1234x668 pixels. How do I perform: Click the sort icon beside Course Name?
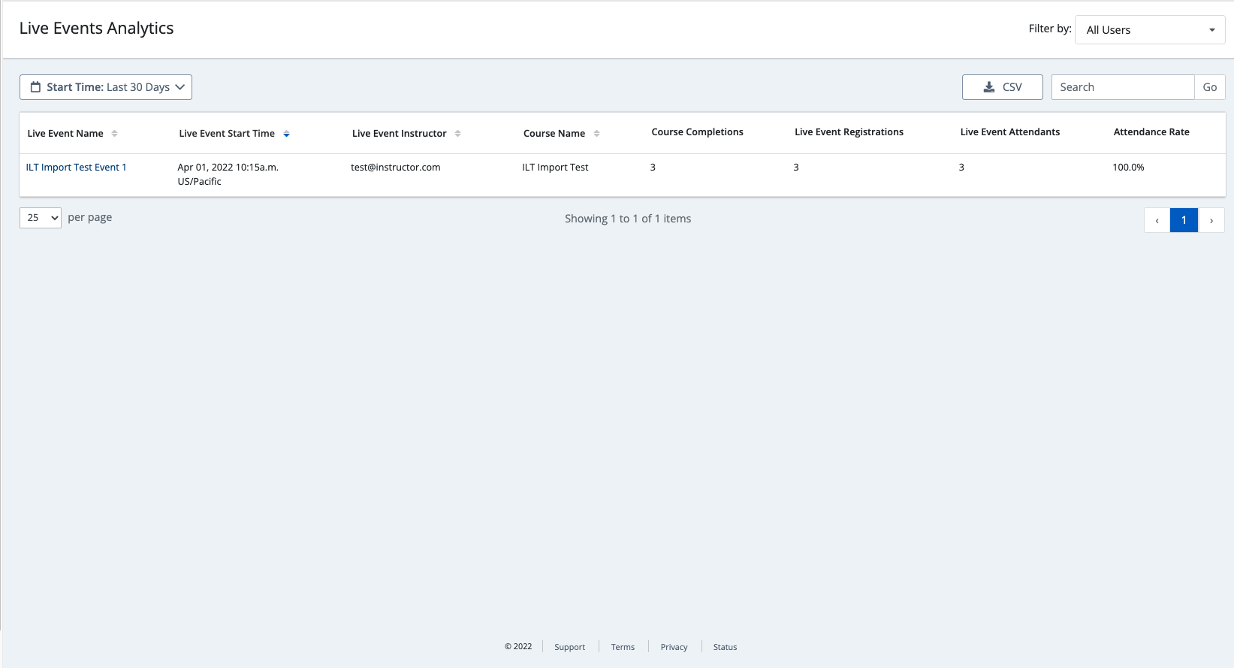(x=596, y=134)
